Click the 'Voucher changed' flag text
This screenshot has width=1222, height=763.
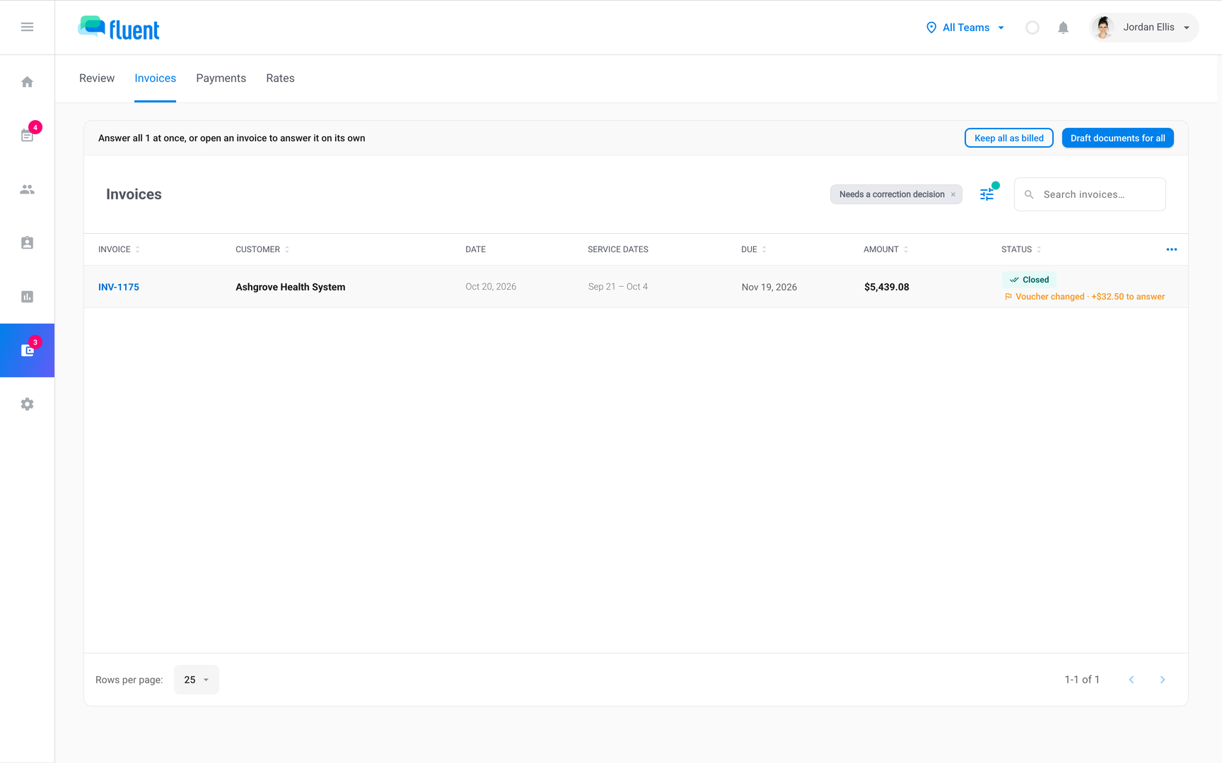[1085, 297]
